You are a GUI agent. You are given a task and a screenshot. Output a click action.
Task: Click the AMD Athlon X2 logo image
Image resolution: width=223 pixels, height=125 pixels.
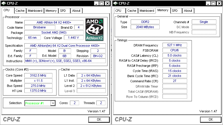coord(94,30)
